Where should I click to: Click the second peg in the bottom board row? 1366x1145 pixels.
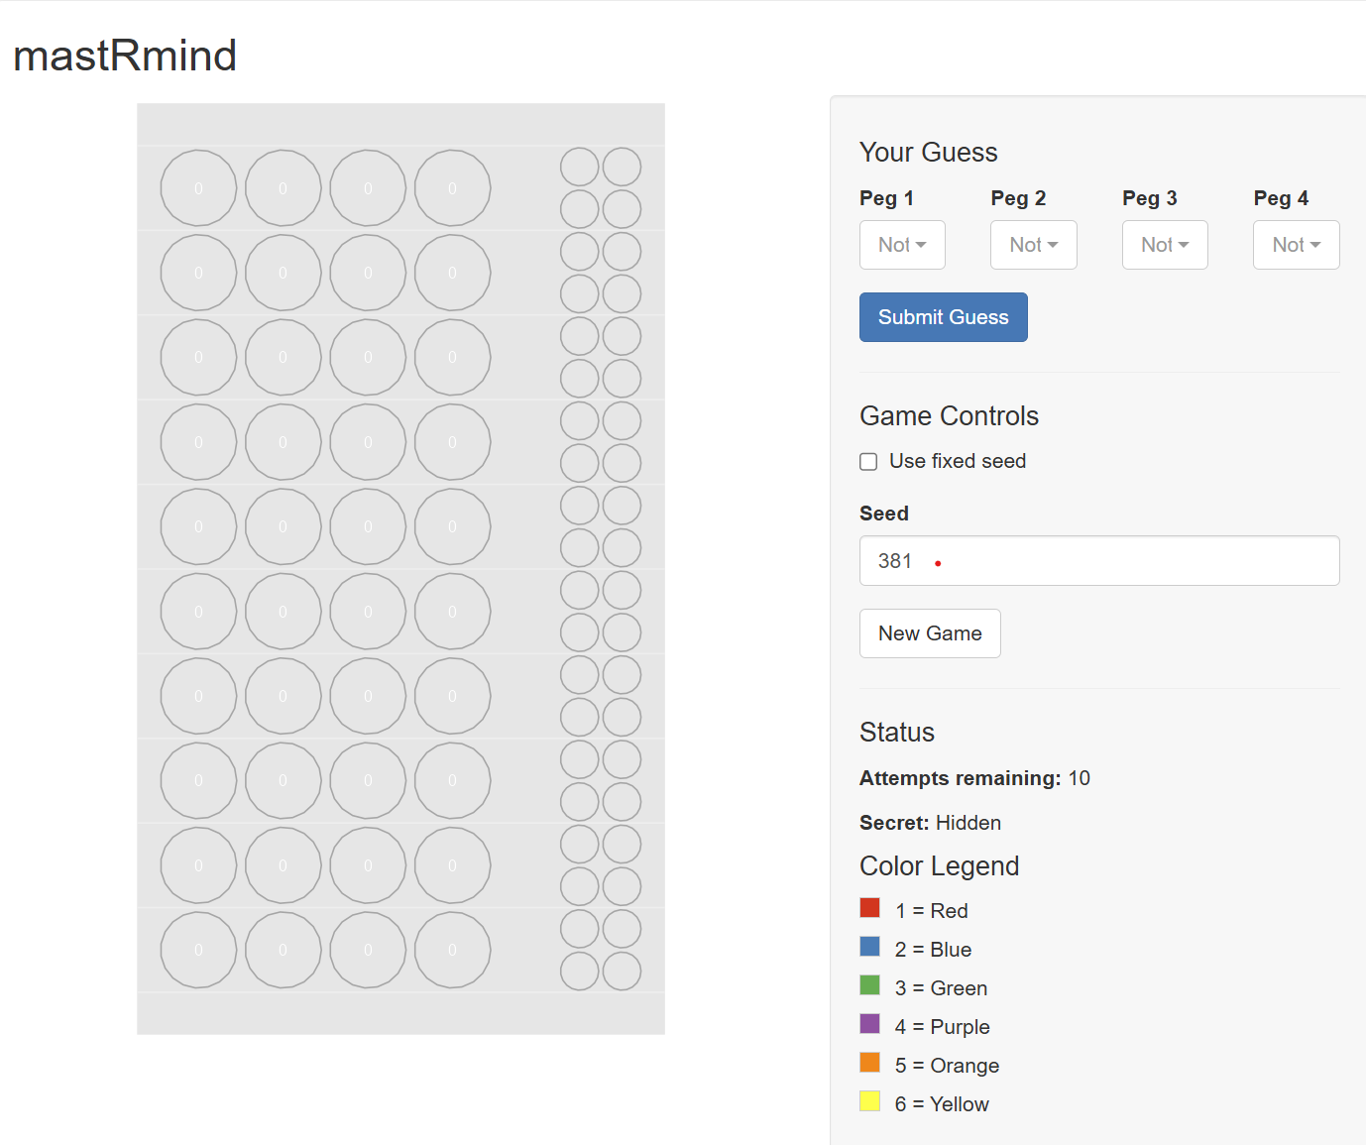click(x=283, y=950)
